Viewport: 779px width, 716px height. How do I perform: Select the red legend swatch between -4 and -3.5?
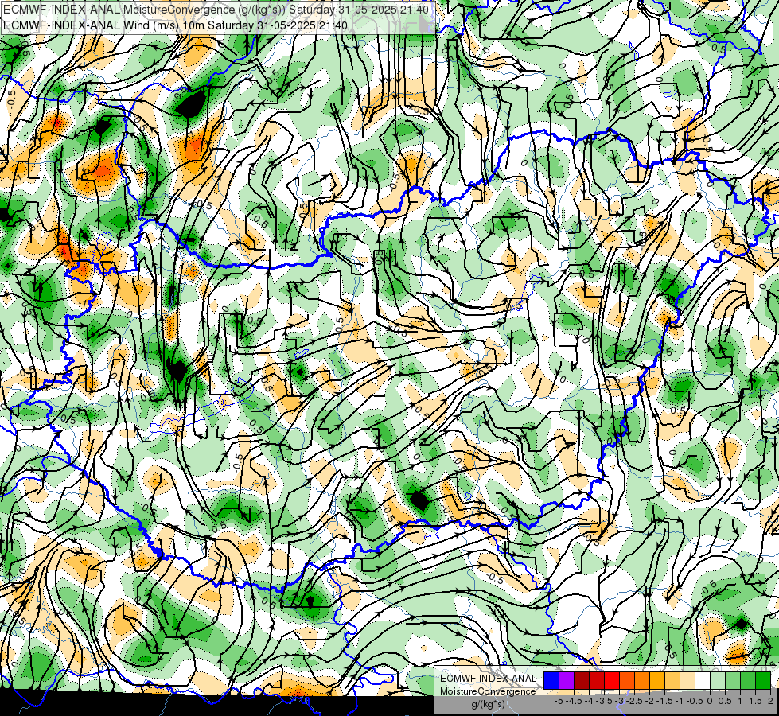tap(597, 680)
